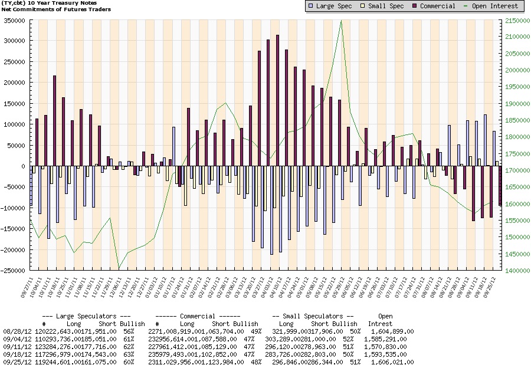
Task: Click the -250000 left axis label
Action: (13, 271)
